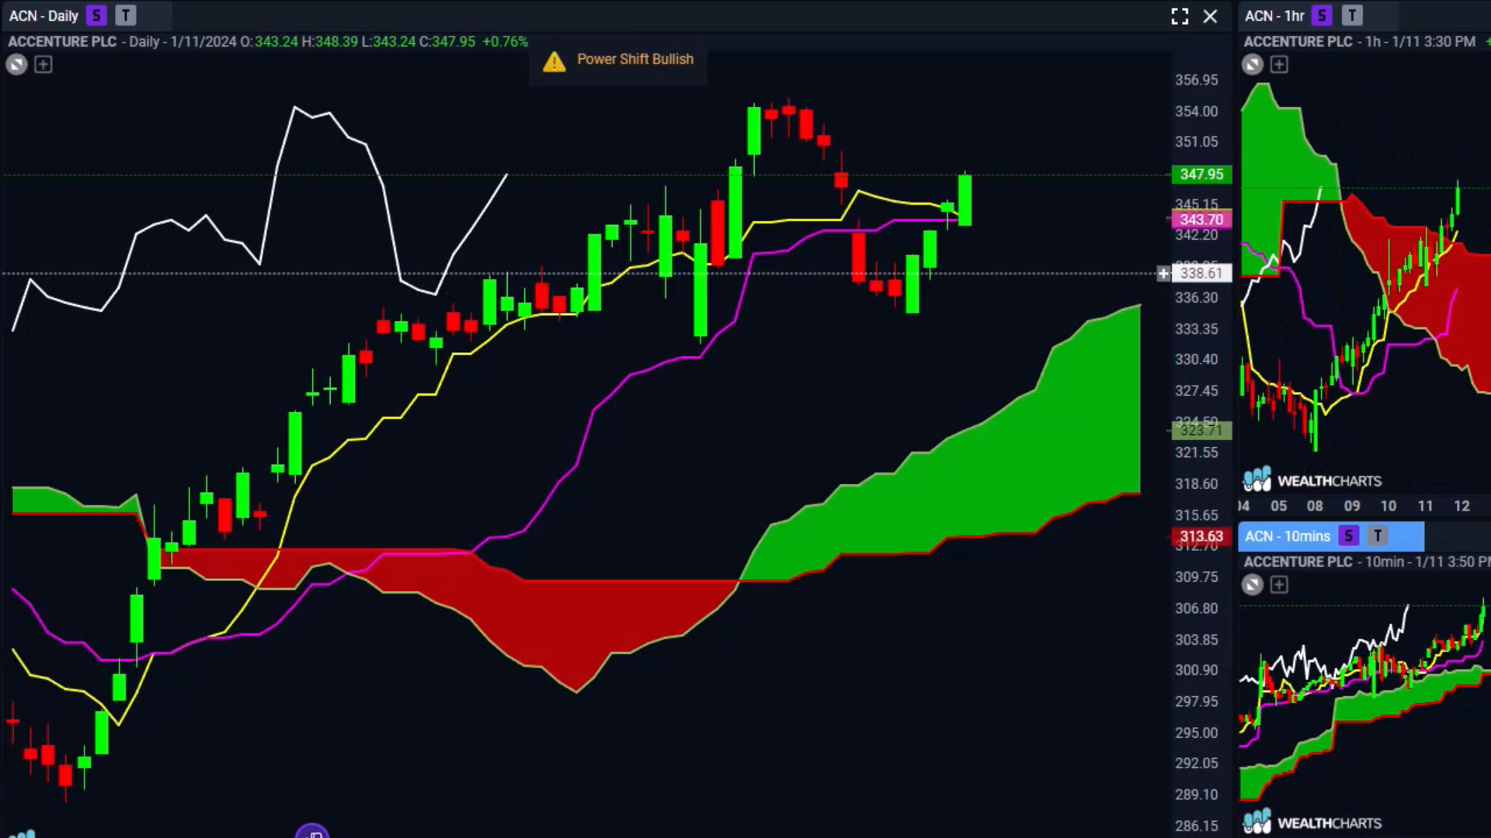
Task: Click the S badge on ACN 10mins tab
Action: 1349,536
